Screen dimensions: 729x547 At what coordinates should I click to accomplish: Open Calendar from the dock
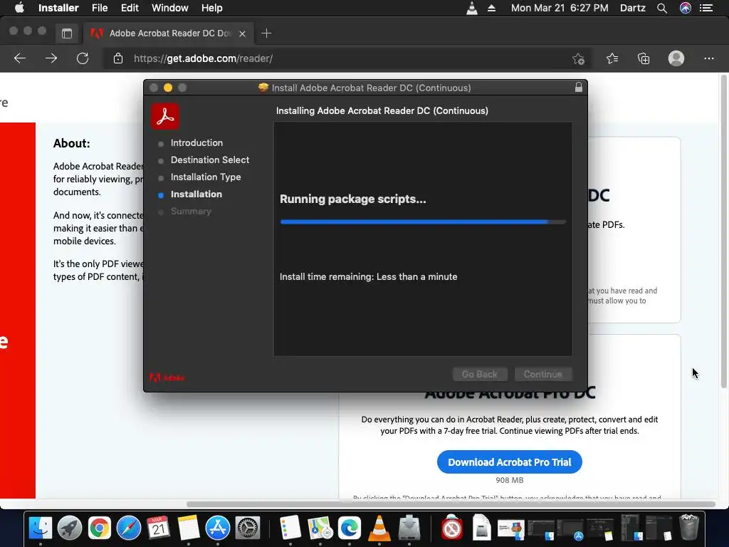pyautogui.click(x=159, y=528)
